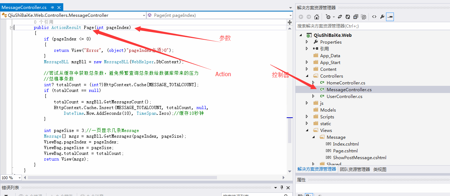Screen dimensions: 450x196
Task: Click the App_Data folder icon
Action: (316, 55)
